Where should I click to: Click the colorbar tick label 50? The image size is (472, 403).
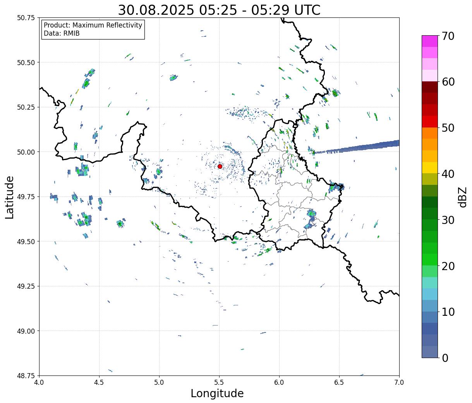pyautogui.click(x=448, y=128)
